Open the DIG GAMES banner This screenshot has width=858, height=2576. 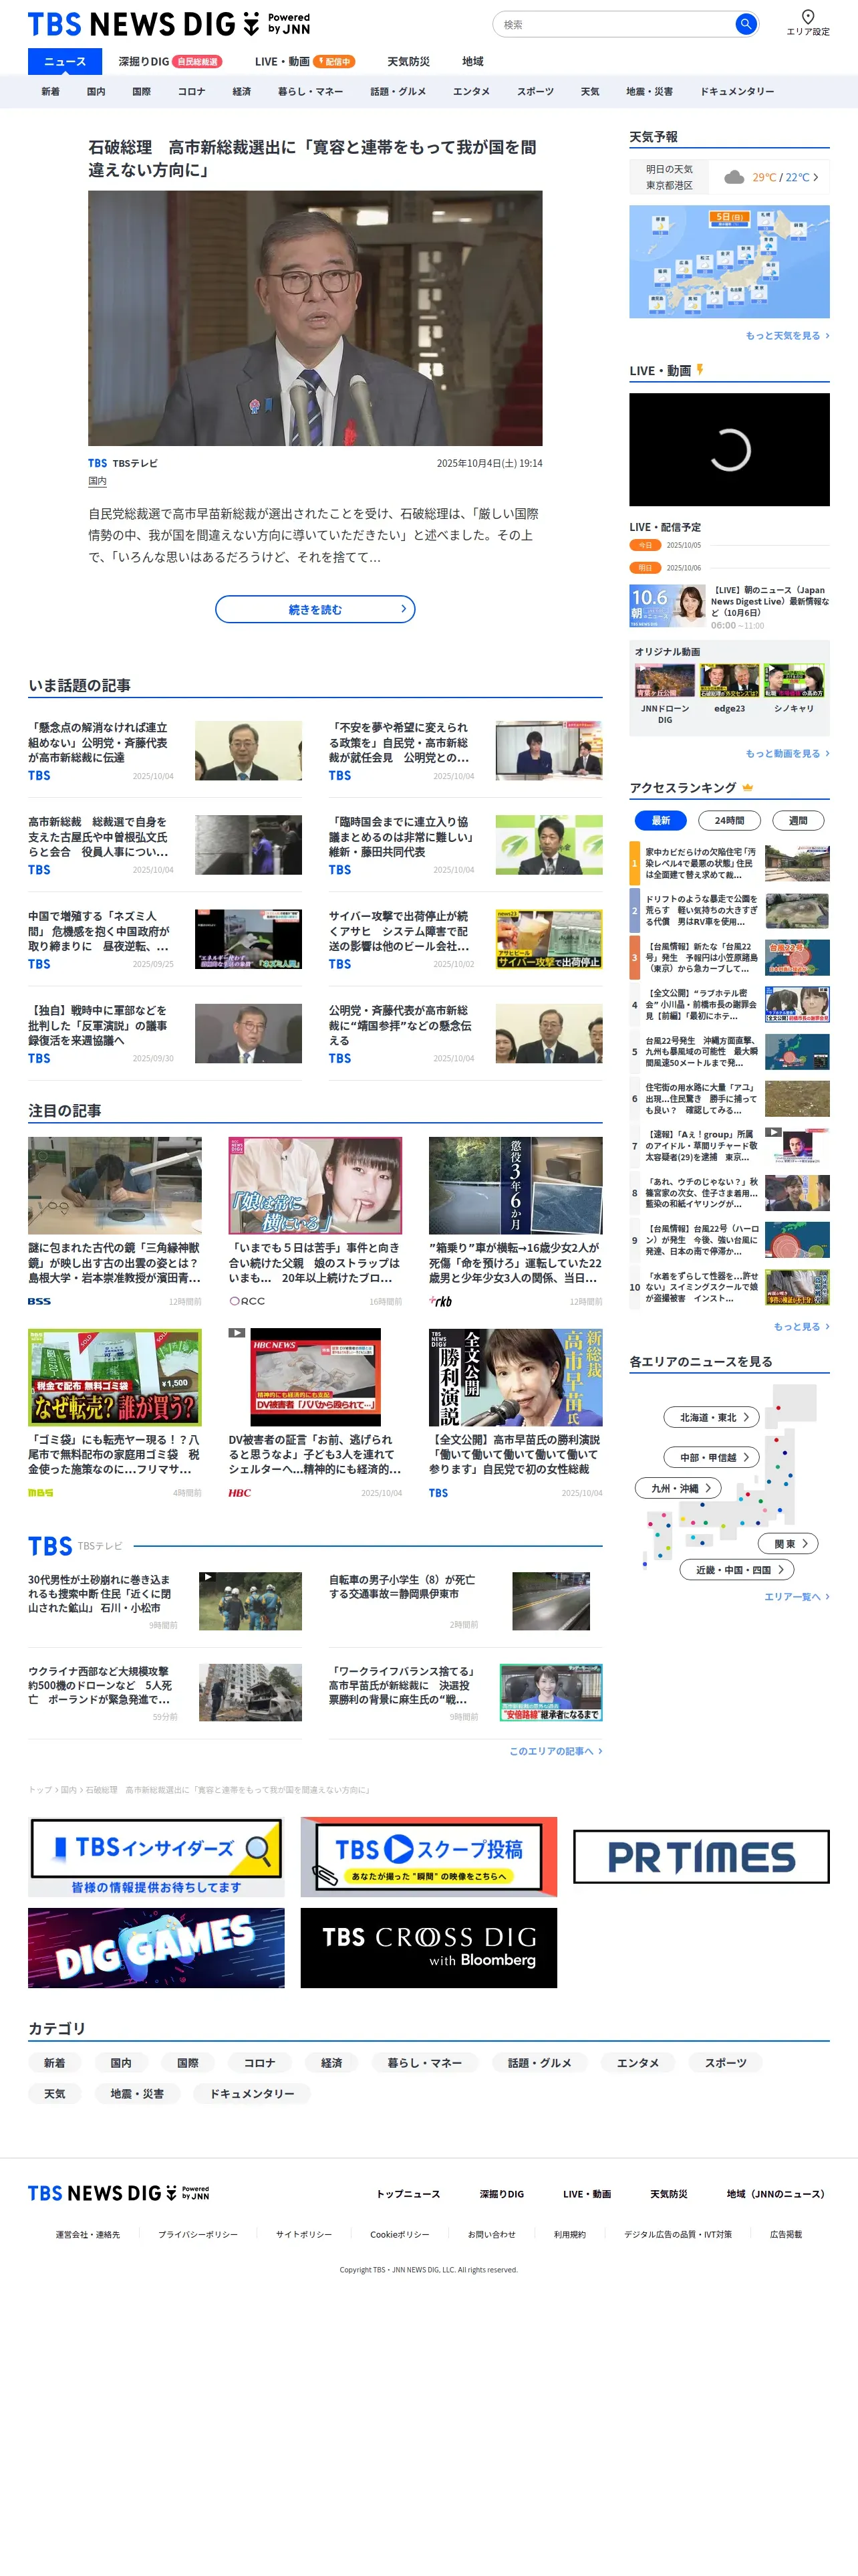coord(156,1947)
